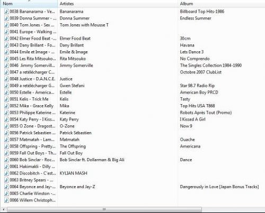Select the file 0052 Mika - Grace Kelly

click(32, 106)
